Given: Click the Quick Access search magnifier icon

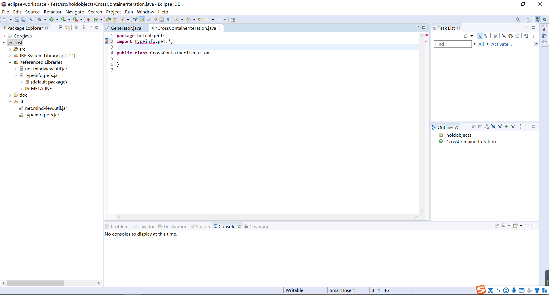Looking at the screenshot, I should click(x=518, y=19).
